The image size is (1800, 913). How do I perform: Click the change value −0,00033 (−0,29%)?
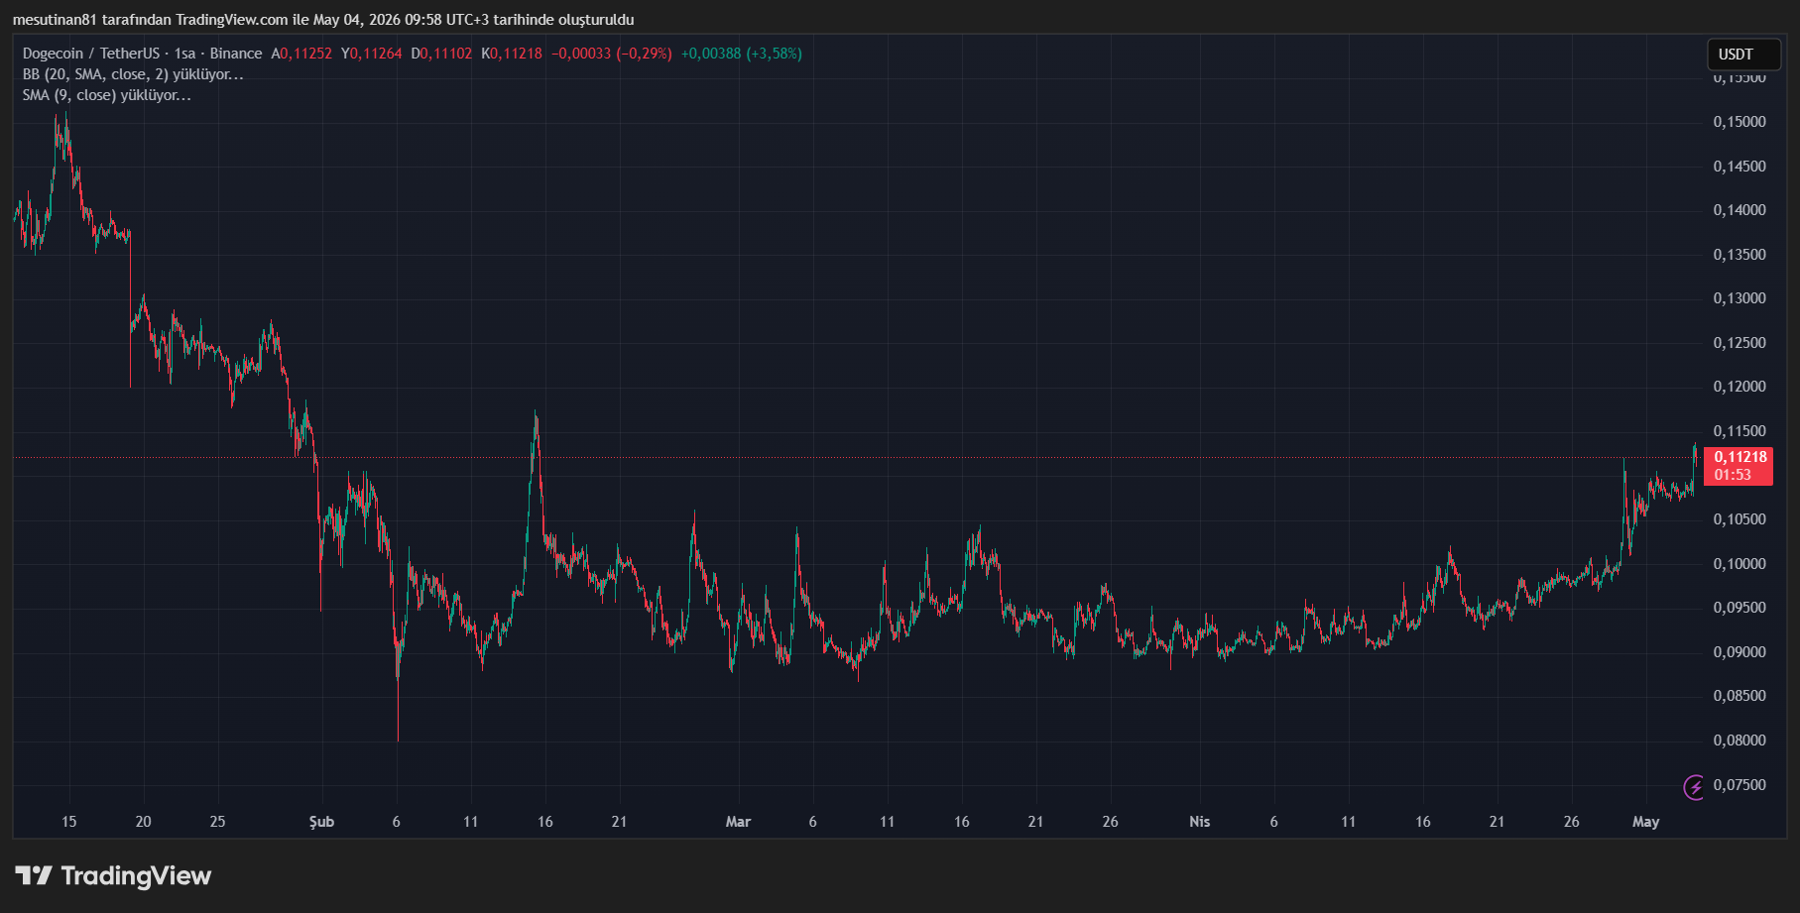click(x=611, y=54)
